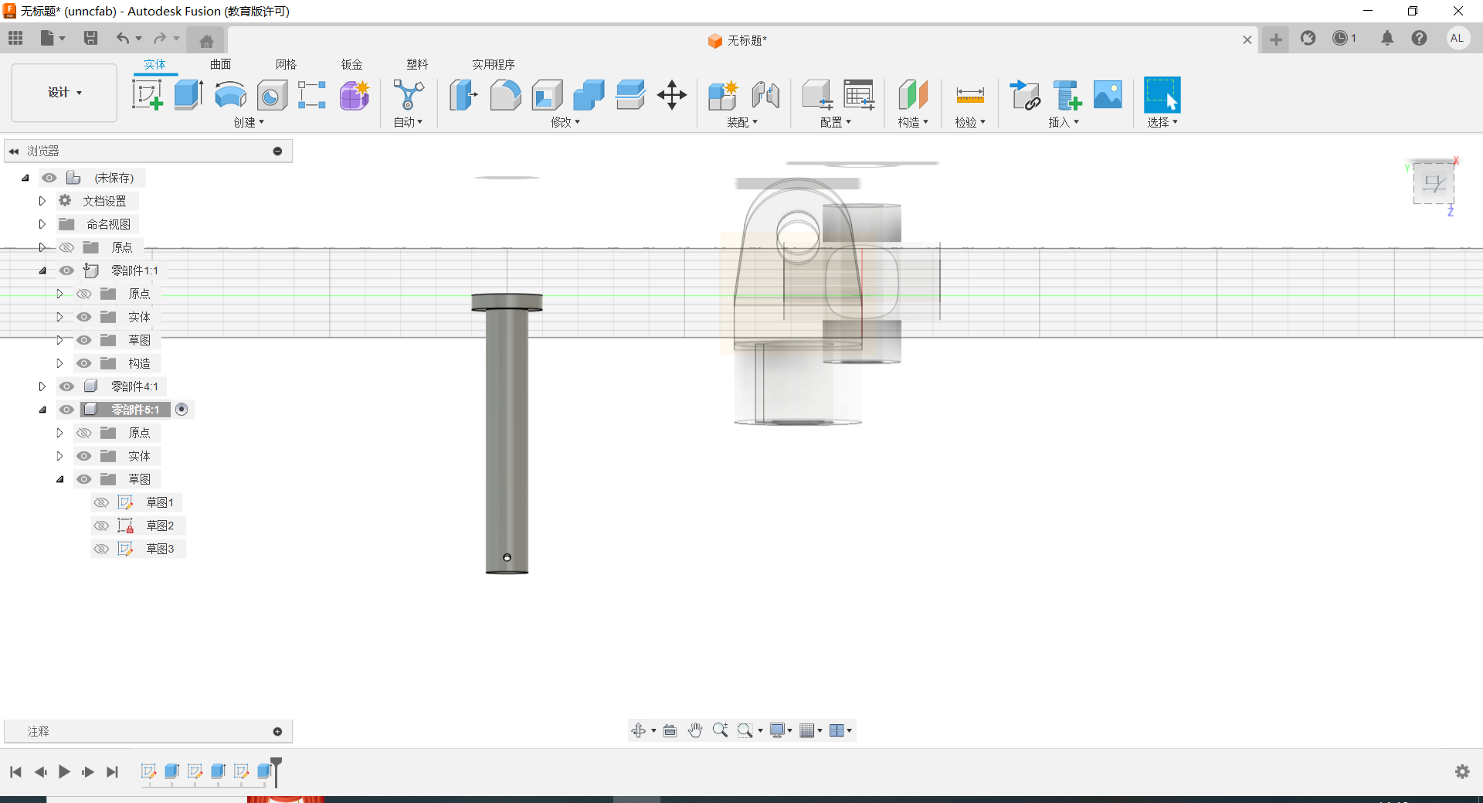Click the Revolve tool icon
The image size is (1483, 803).
tap(230, 95)
